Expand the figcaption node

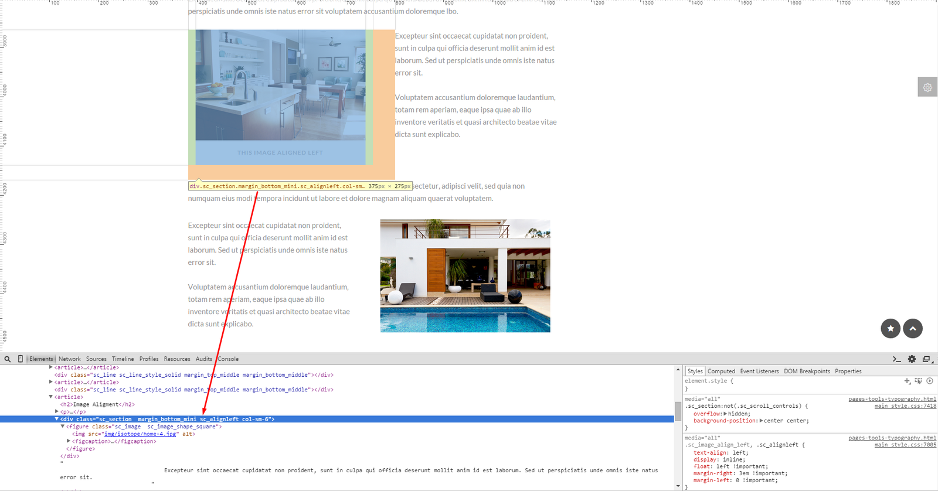[x=69, y=441]
